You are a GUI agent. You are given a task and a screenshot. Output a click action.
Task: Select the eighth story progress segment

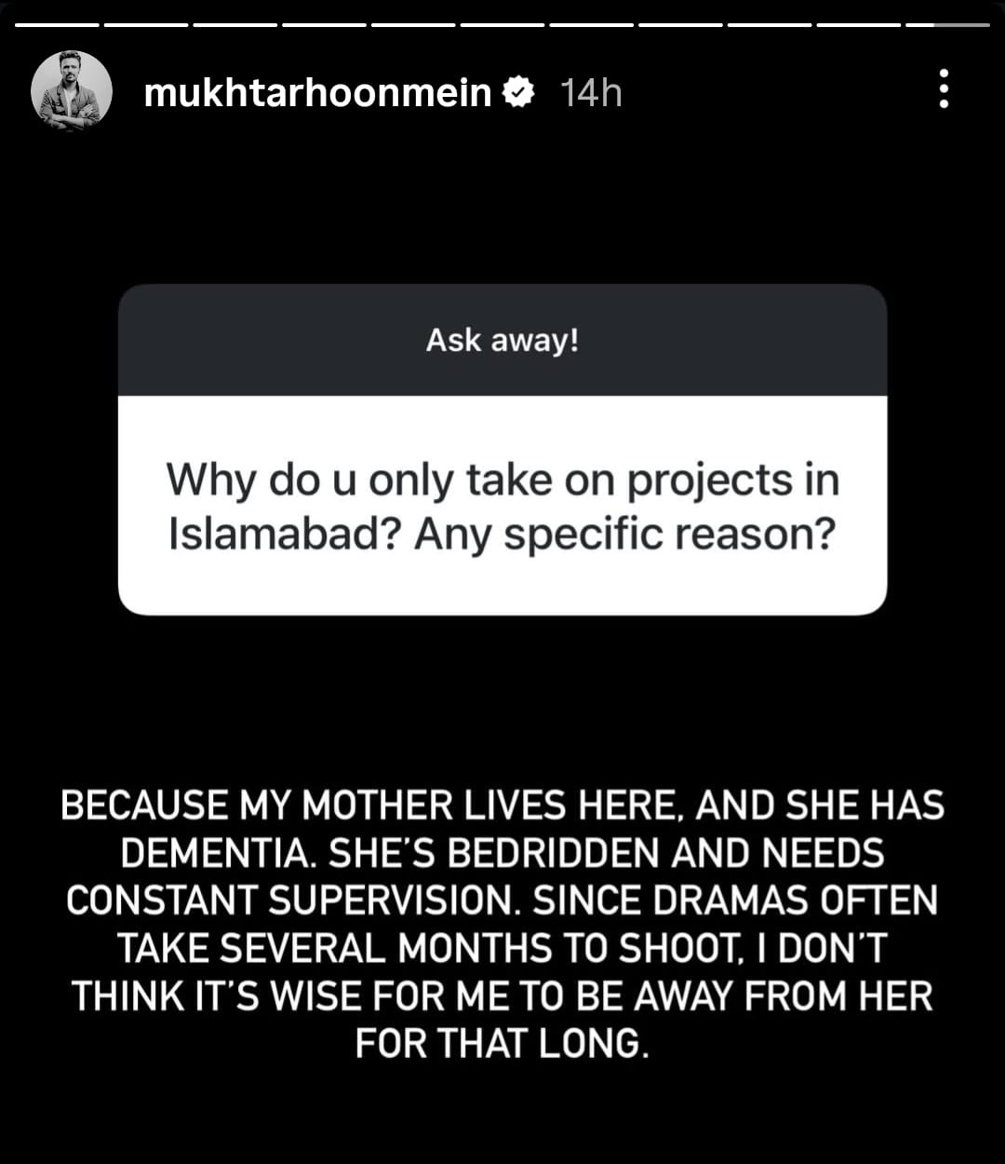(681, 24)
